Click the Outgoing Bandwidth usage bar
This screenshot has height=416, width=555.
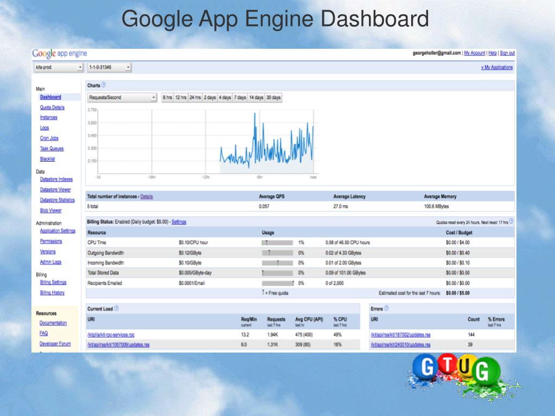[x=277, y=253]
